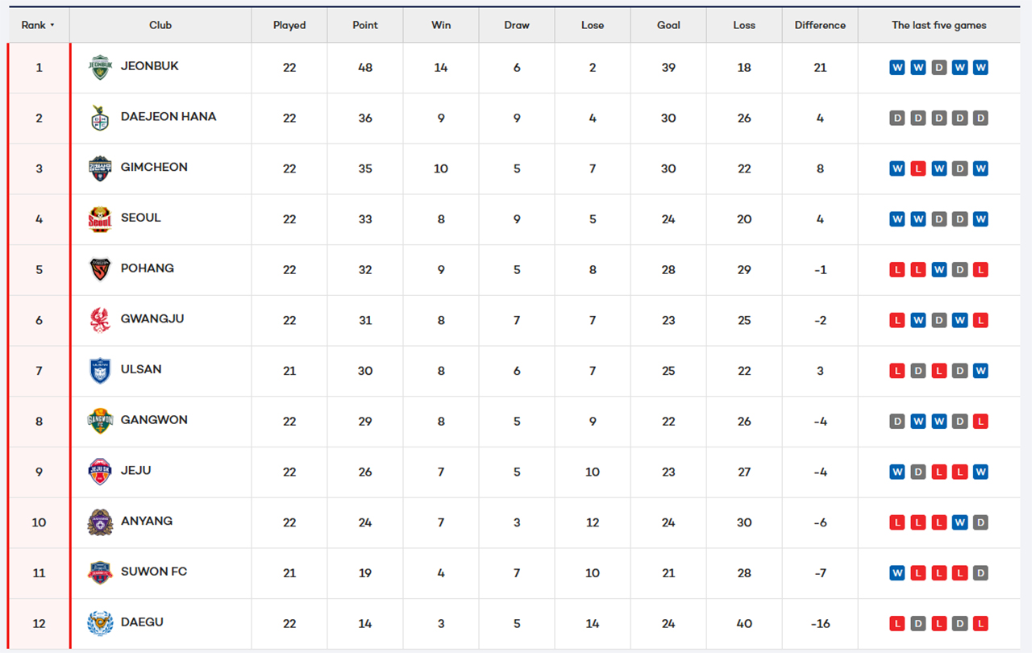
Task: Click the Jeonbuk club crest icon
Action: click(100, 68)
